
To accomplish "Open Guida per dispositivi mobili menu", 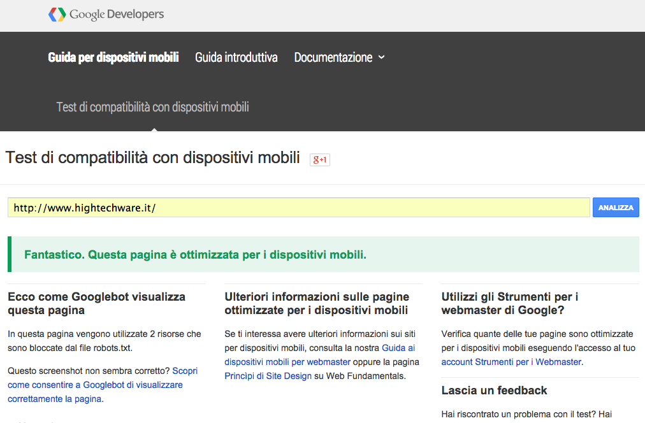I will pyautogui.click(x=113, y=57).
